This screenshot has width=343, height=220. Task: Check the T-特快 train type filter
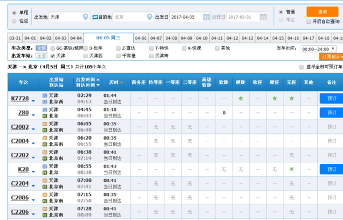click(151, 48)
